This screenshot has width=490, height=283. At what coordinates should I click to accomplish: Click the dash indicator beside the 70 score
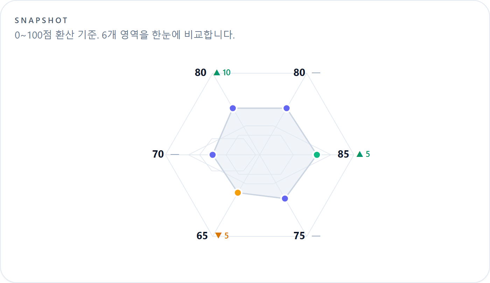(x=175, y=154)
